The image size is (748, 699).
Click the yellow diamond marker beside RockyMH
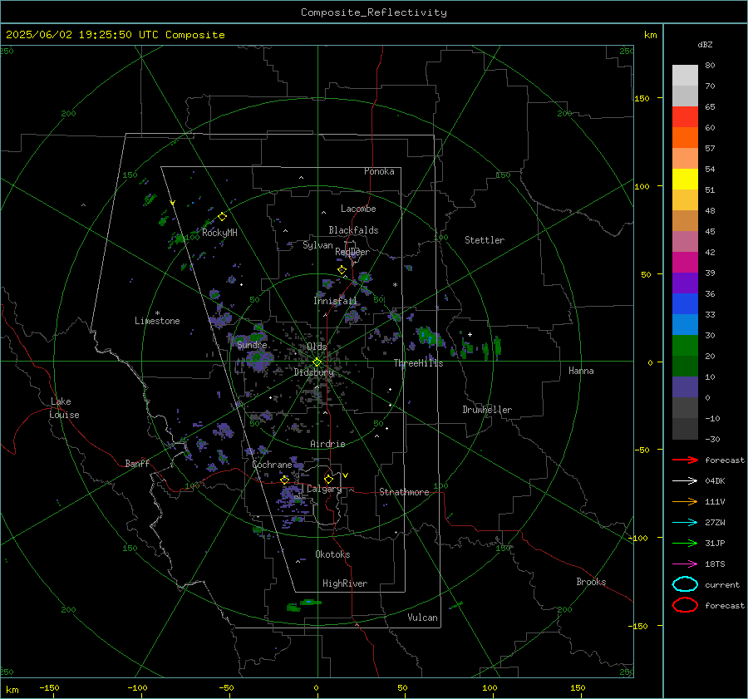click(x=222, y=217)
